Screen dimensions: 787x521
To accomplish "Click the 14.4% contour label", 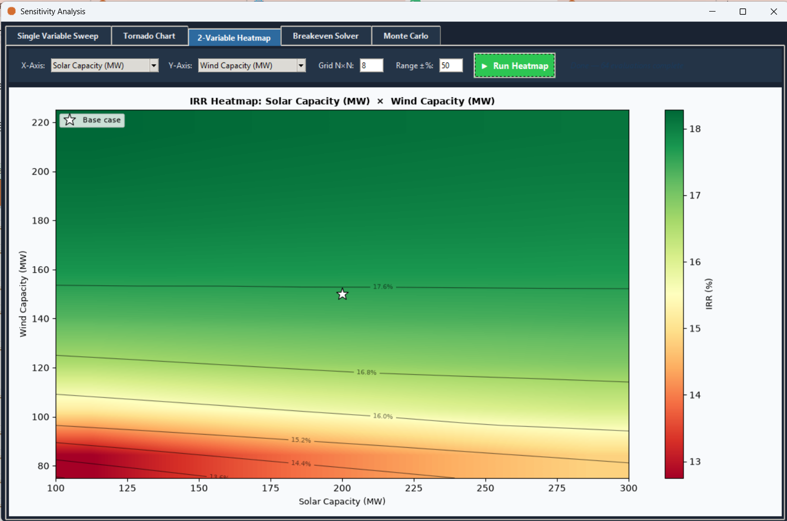I will (x=301, y=464).
